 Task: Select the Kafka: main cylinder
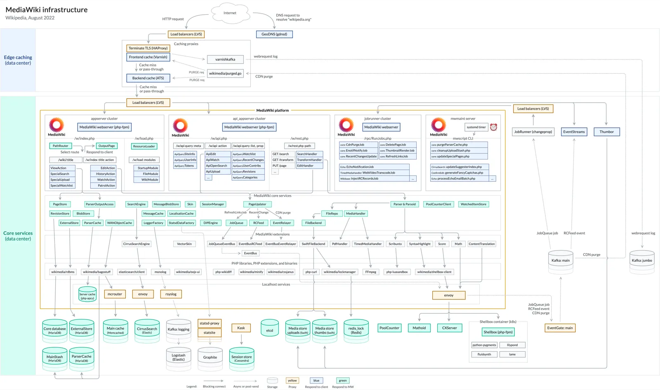tap(561, 261)
